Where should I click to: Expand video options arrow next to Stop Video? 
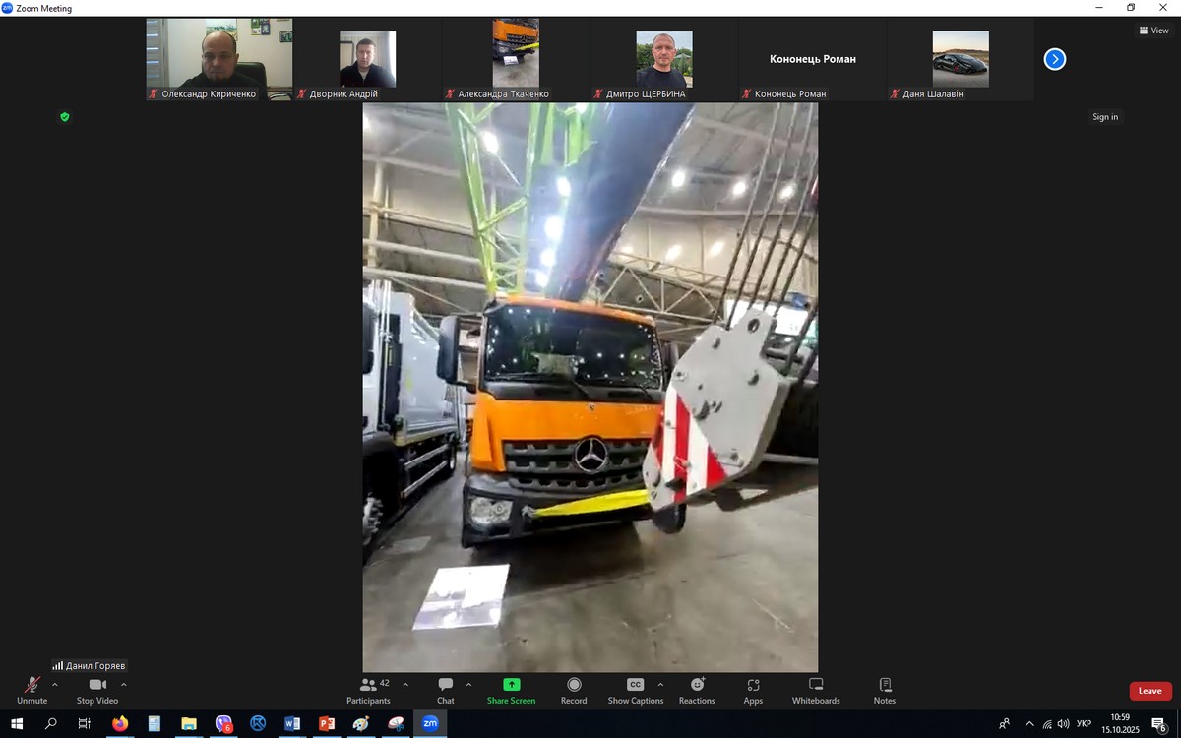[124, 684]
